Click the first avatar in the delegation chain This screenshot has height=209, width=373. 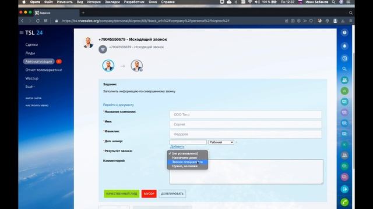(108, 66)
